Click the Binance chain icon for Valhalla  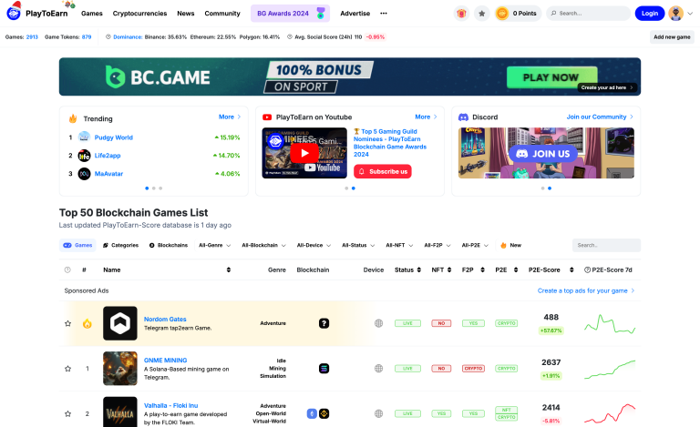[324, 413]
